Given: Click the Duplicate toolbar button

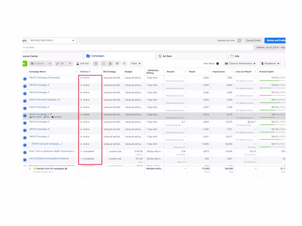Looking at the screenshot, I should pyautogui.click(x=38, y=64).
